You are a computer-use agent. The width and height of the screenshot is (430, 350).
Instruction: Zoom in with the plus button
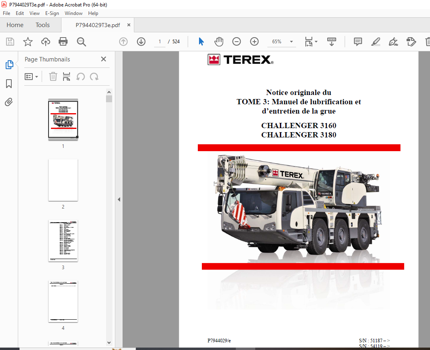coord(254,42)
